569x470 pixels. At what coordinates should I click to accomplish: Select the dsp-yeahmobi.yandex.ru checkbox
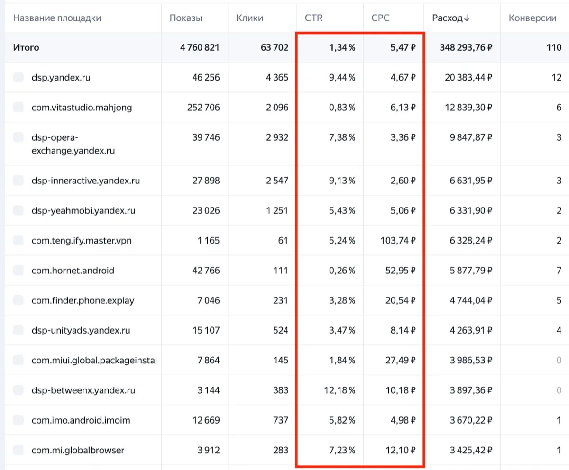click(x=18, y=210)
